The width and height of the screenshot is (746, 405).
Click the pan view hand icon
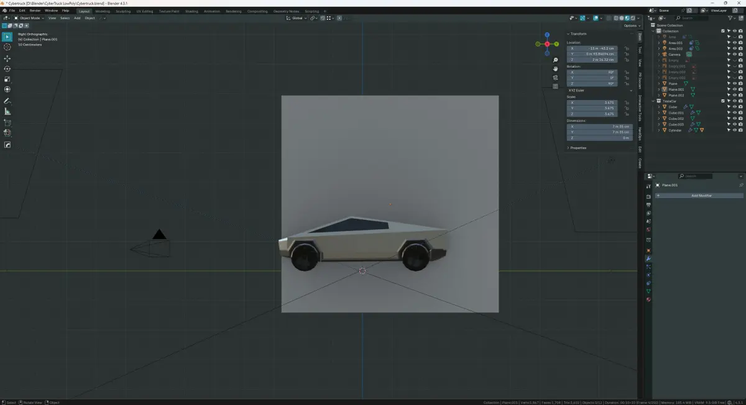(x=555, y=69)
